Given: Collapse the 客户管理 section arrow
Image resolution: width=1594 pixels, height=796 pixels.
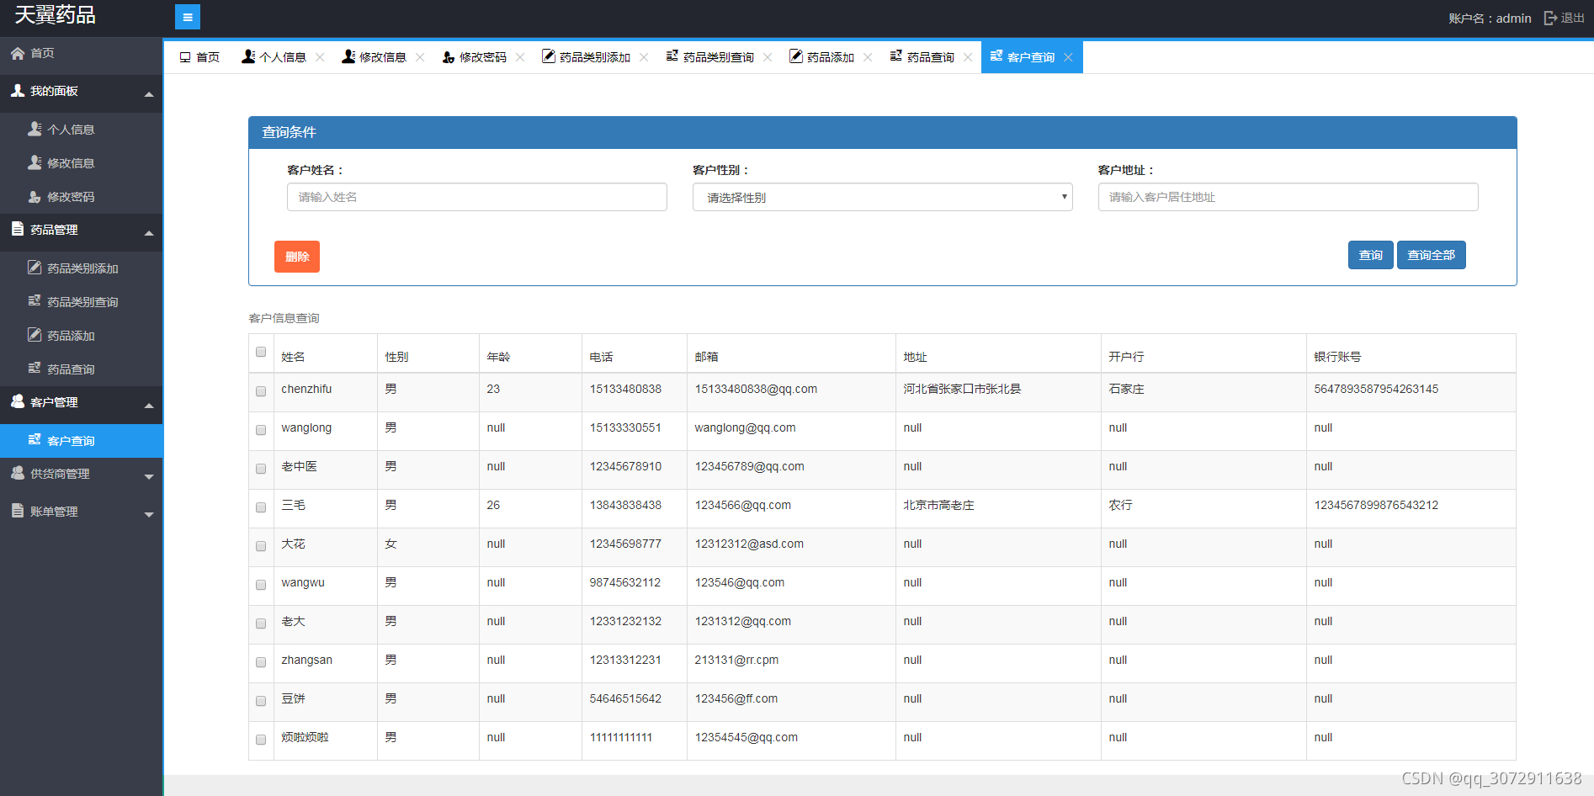Looking at the screenshot, I should 149,405.
